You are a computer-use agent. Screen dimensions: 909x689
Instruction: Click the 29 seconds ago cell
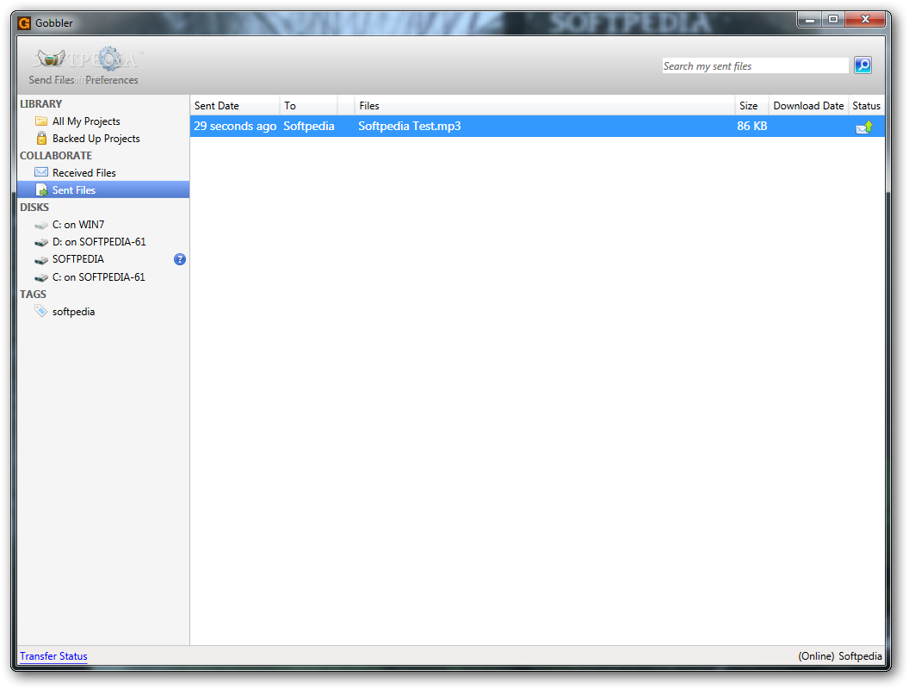click(235, 126)
